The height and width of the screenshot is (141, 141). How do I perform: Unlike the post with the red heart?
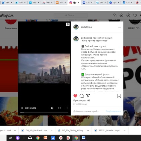(x=75, y=96)
